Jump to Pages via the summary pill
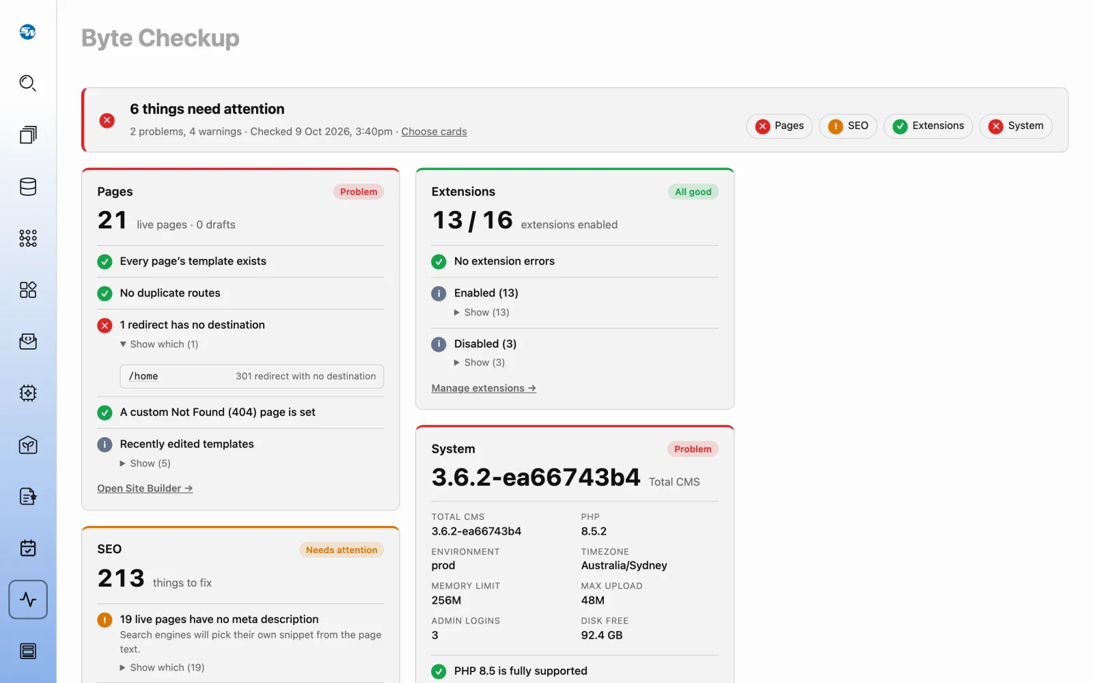The image size is (1093, 683). (x=779, y=126)
